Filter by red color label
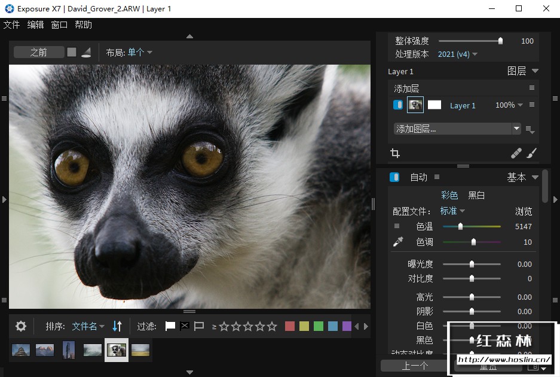Viewport: 560px width, 377px height. 290,326
